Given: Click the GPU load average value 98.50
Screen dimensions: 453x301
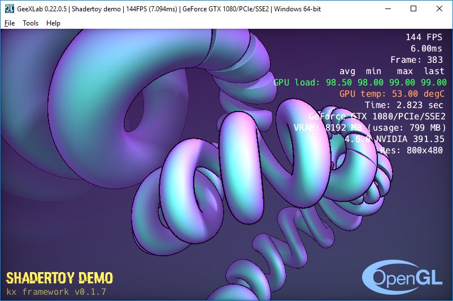Looking at the screenshot, I should (x=339, y=83).
